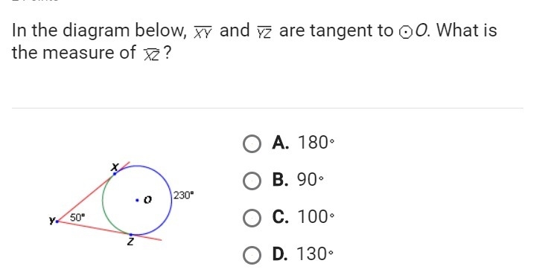The width and height of the screenshot is (554, 272).
Task: Click the XZ arc notation in question
Action: pyautogui.click(x=151, y=56)
